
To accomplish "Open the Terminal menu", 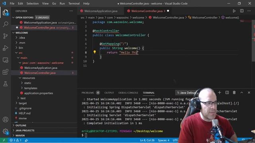I will coord(74,4).
